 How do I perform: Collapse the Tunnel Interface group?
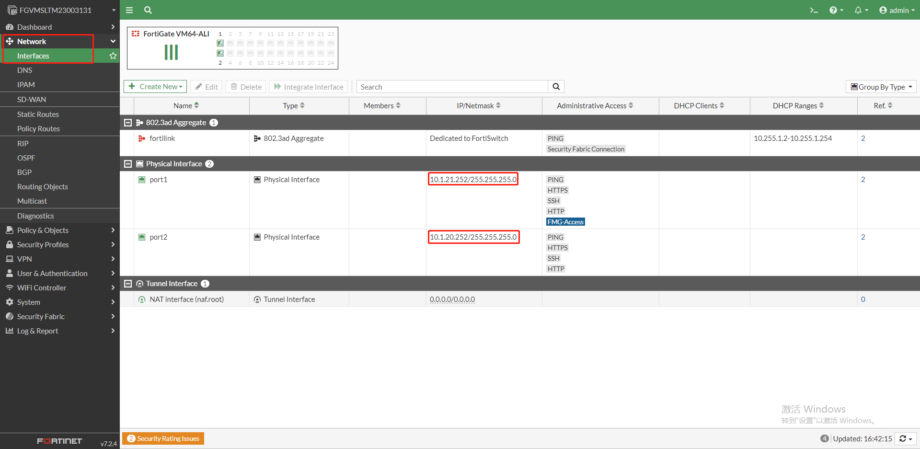pyautogui.click(x=128, y=284)
